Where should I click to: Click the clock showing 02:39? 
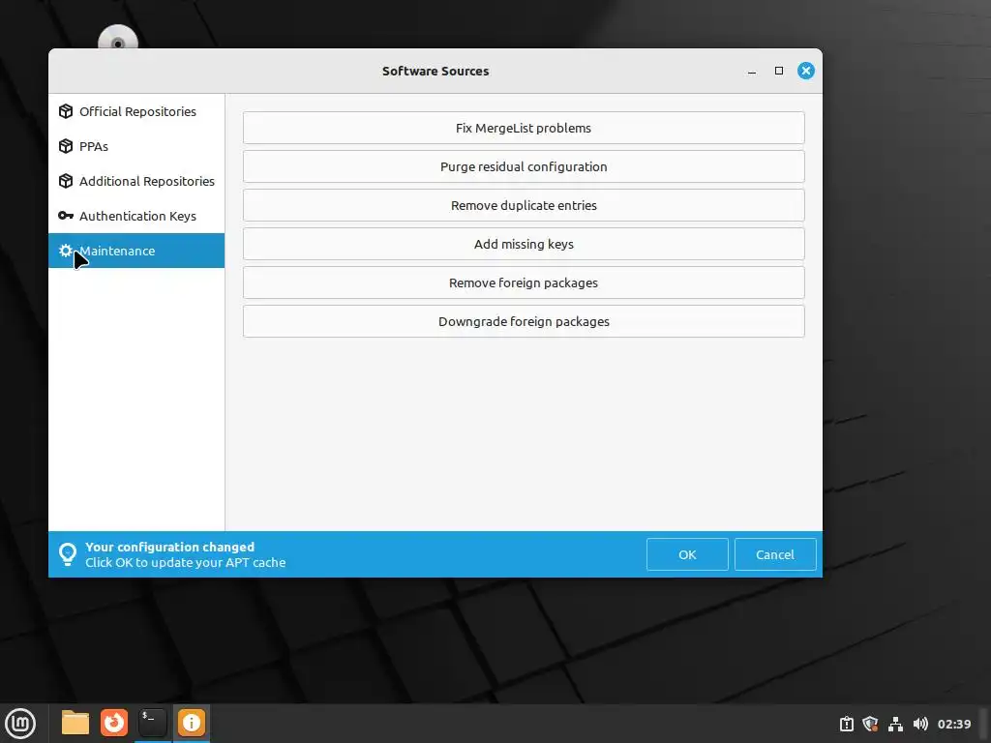click(953, 724)
